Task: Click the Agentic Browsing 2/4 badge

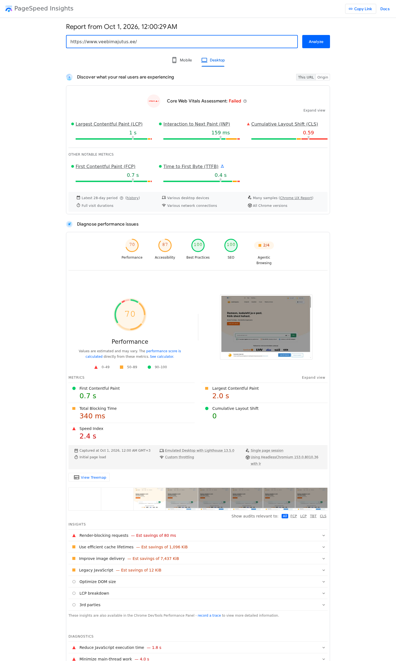Action: [264, 245]
